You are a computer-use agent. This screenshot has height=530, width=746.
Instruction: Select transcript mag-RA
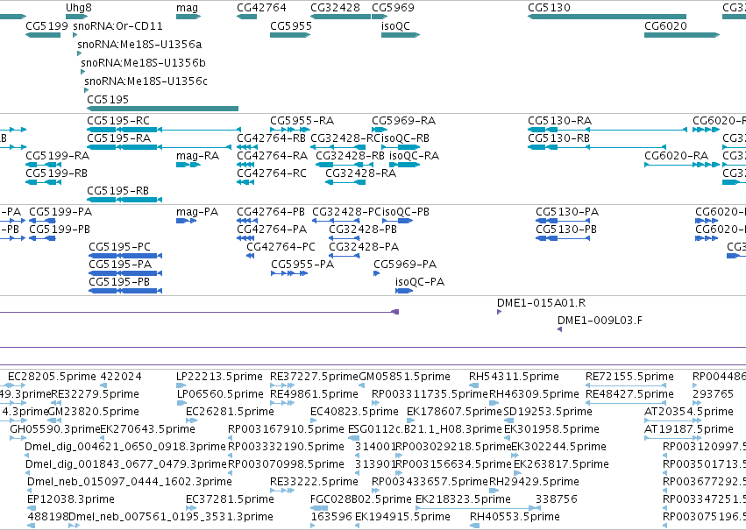coord(188,165)
